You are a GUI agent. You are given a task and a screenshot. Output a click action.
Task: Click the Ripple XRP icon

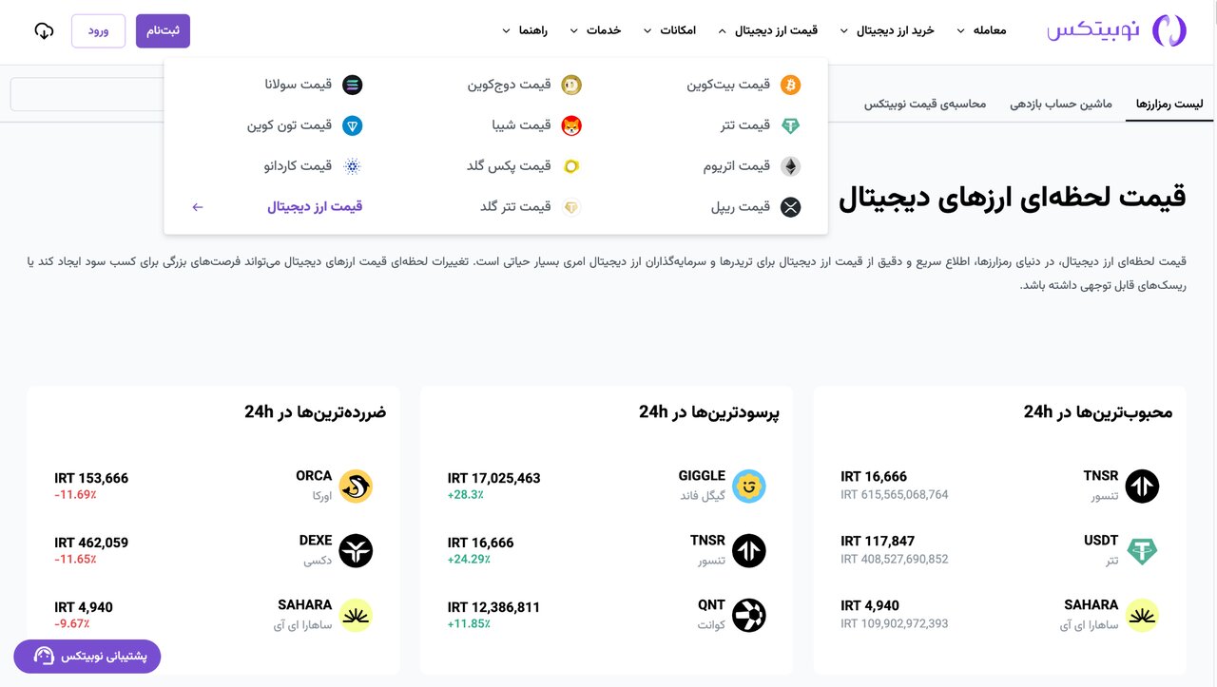790,207
